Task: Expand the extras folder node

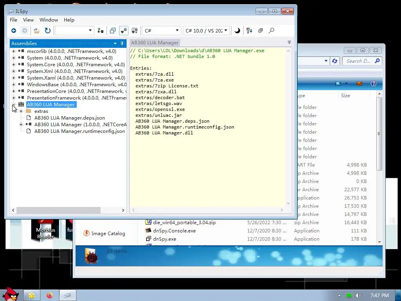Action: [21, 111]
